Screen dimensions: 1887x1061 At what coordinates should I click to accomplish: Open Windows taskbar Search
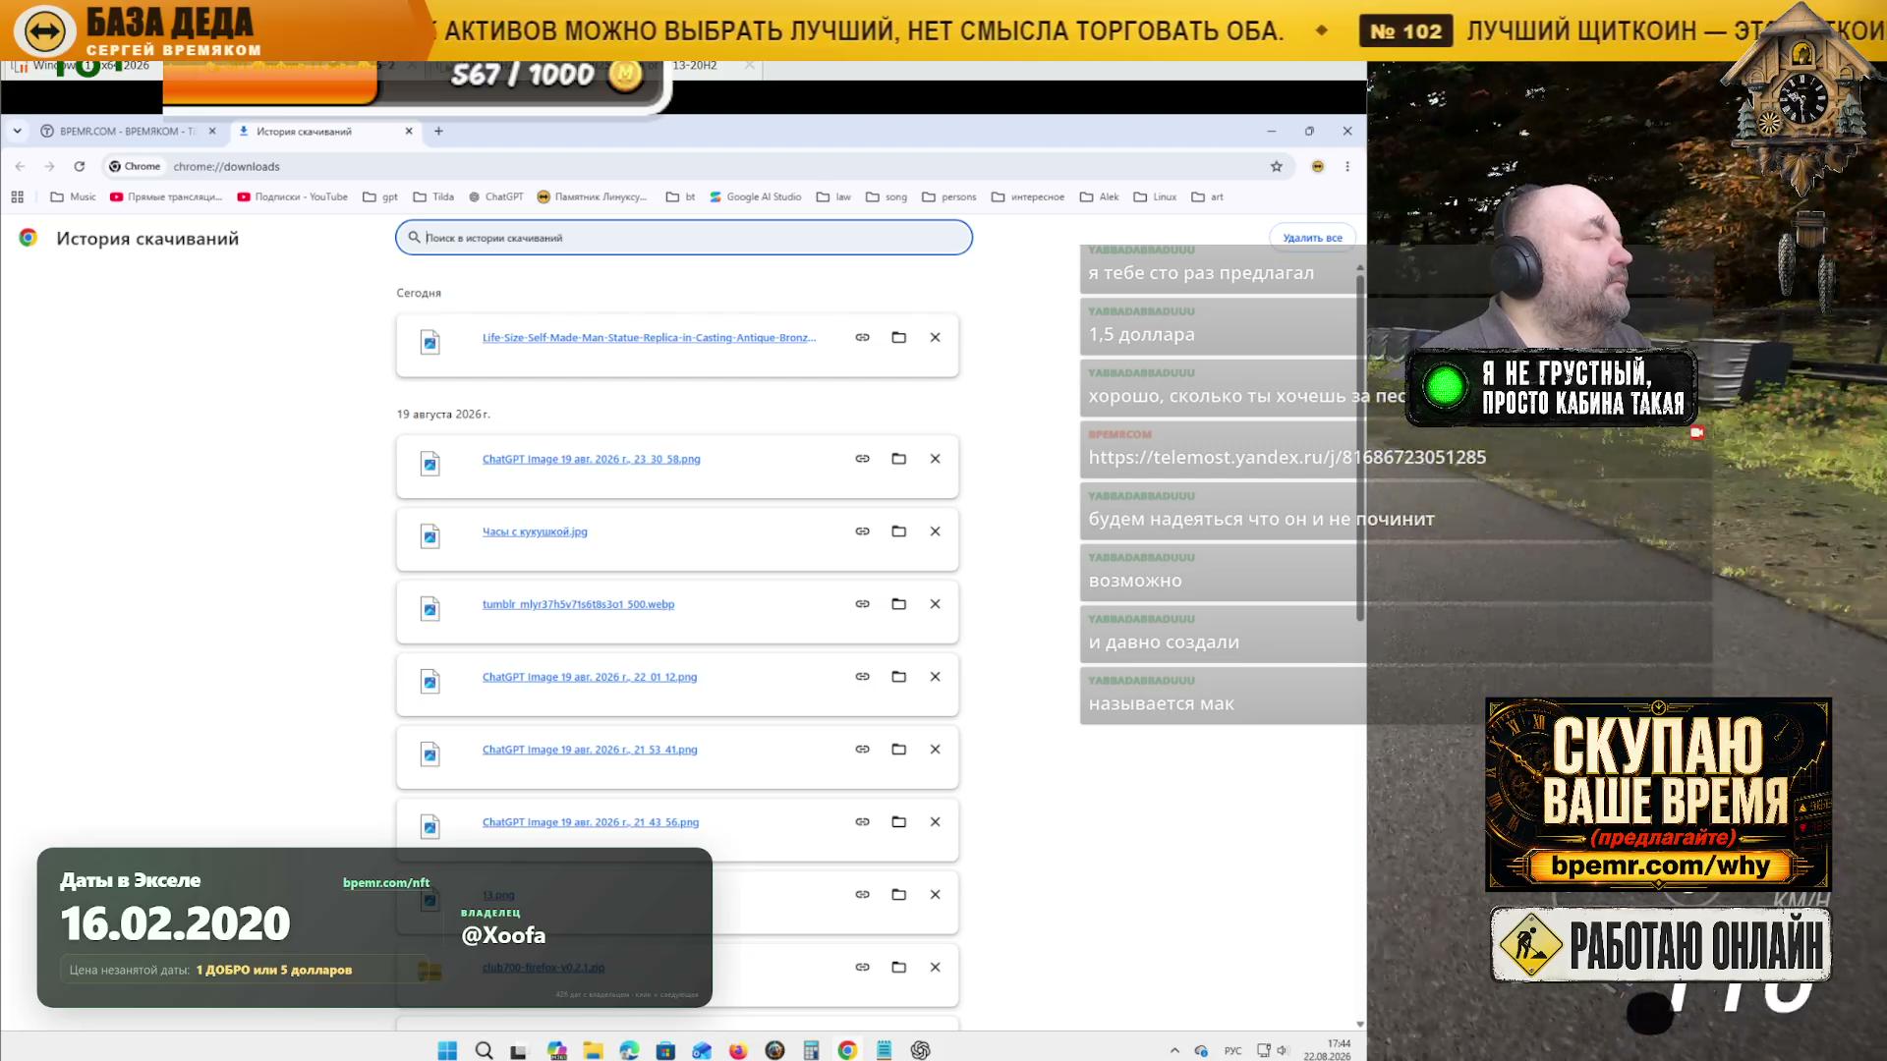[484, 1050]
